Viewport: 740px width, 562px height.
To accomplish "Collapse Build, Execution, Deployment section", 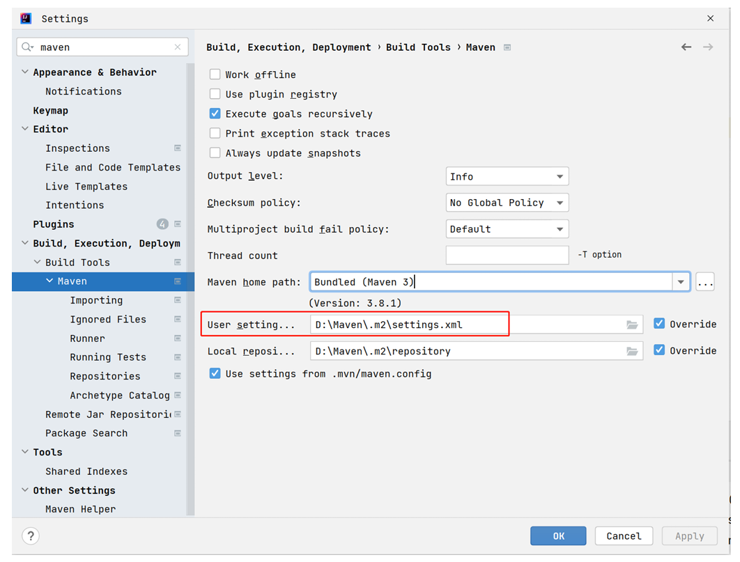I will [x=25, y=243].
